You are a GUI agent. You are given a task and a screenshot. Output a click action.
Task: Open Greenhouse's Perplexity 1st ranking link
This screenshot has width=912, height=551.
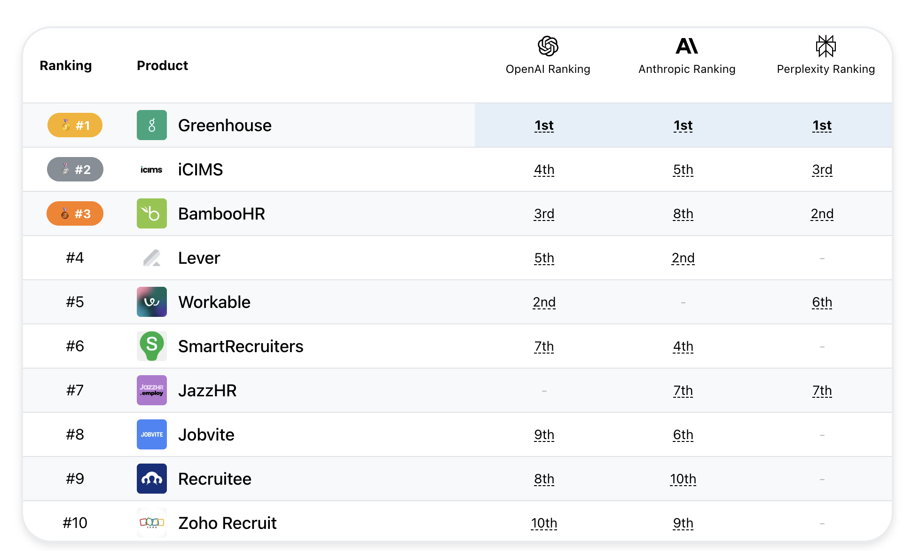822,126
